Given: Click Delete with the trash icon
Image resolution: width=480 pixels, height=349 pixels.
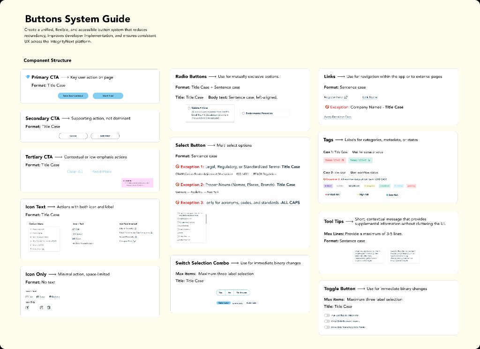Looking at the screenshot, I should [x=54, y=297].
